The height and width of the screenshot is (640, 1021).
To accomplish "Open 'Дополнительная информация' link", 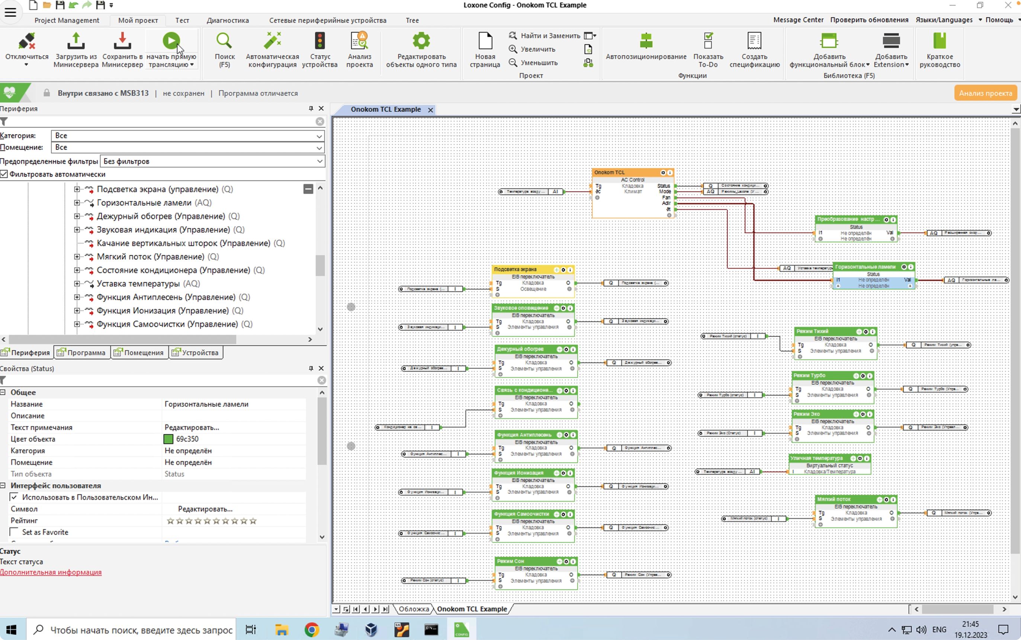I will [51, 572].
